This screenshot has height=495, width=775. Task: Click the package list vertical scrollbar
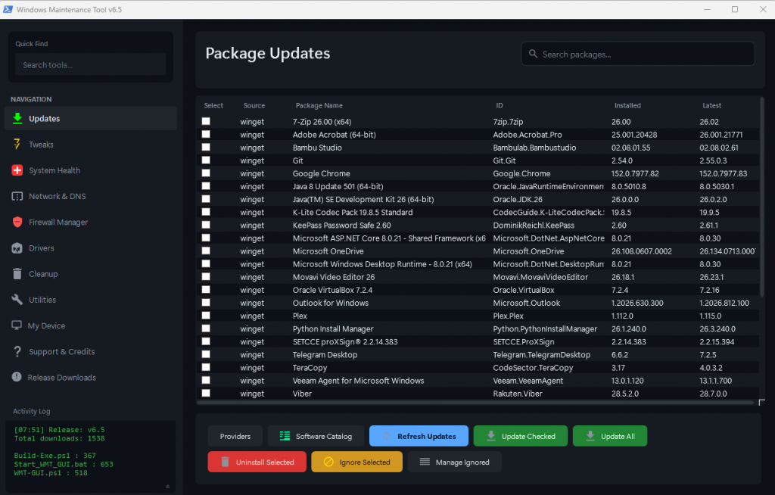coord(761,198)
